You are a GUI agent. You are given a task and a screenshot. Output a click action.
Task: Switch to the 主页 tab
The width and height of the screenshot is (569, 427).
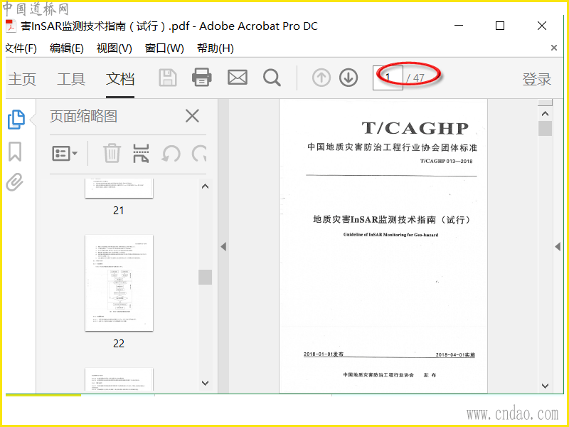point(22,79)
